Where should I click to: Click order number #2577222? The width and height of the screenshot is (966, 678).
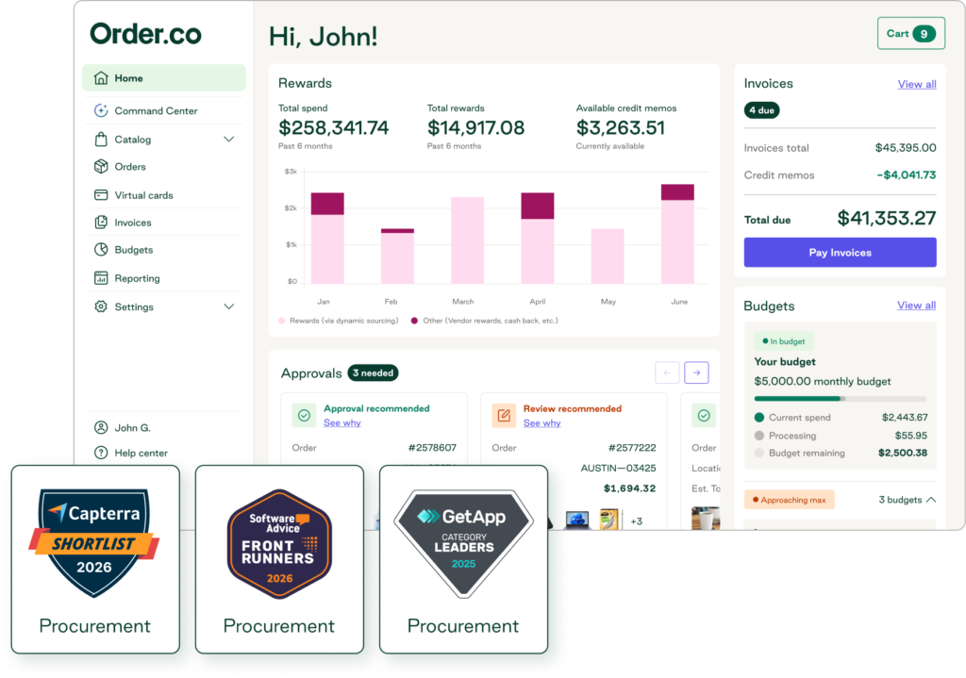[631, 448]
